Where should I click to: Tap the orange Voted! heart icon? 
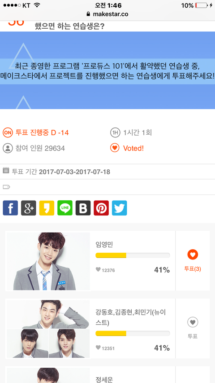coord(115,148)
